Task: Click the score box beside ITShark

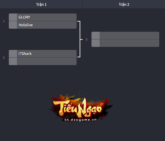Action: tap(13, 54)
